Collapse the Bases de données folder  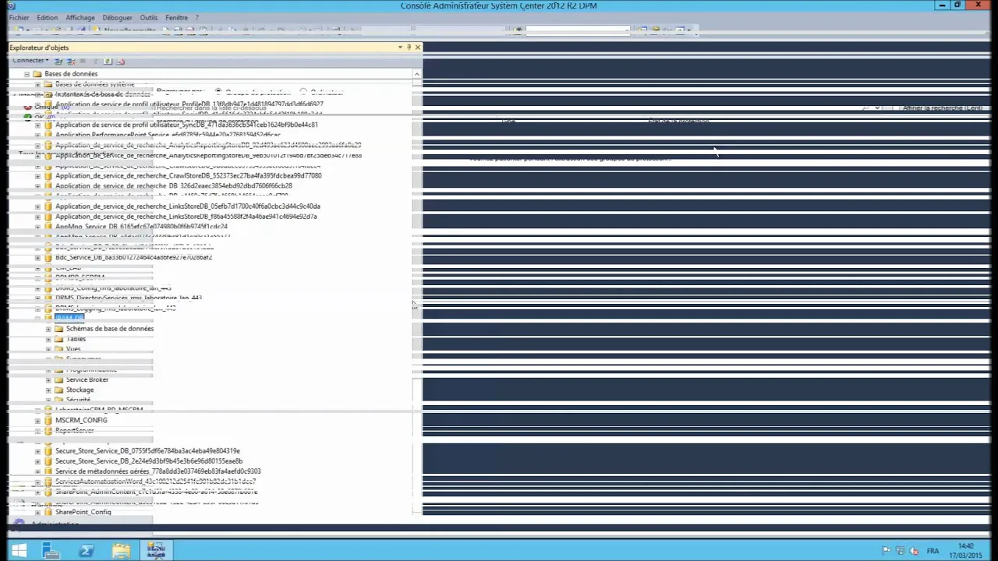point(27,74)
